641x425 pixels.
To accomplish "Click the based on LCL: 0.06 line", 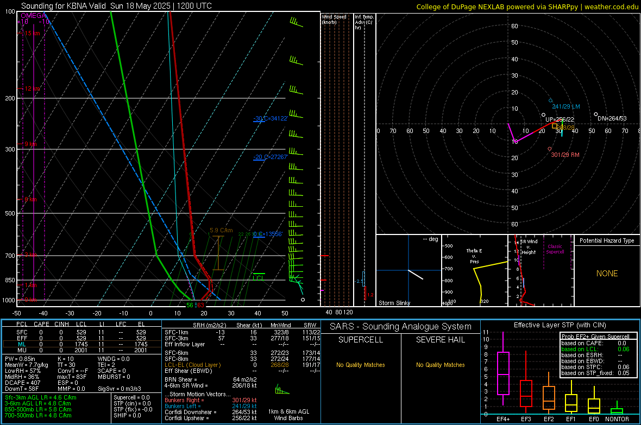I will tap(595, 349).
